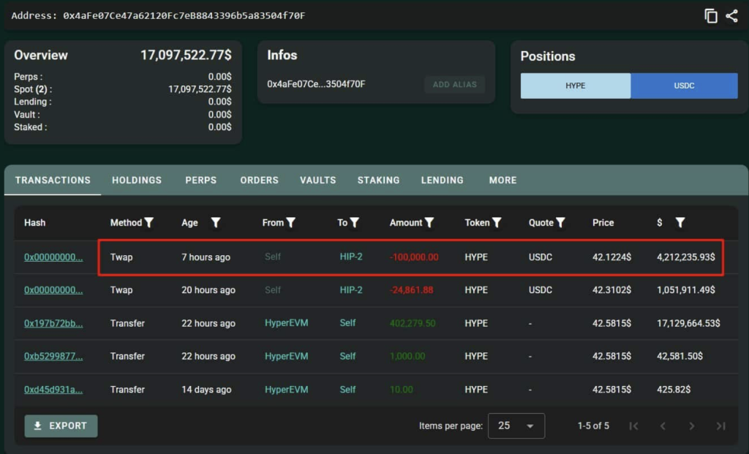Open the 20 hours ago Twap hash link
749x454 pixels.
click(53, 290)
